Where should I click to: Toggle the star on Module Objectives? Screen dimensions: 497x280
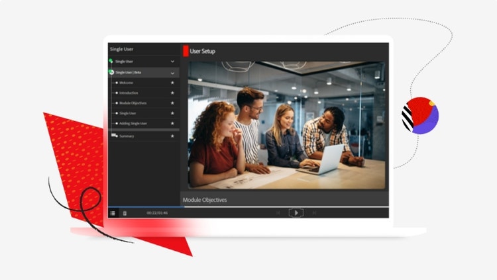(172, 103)
